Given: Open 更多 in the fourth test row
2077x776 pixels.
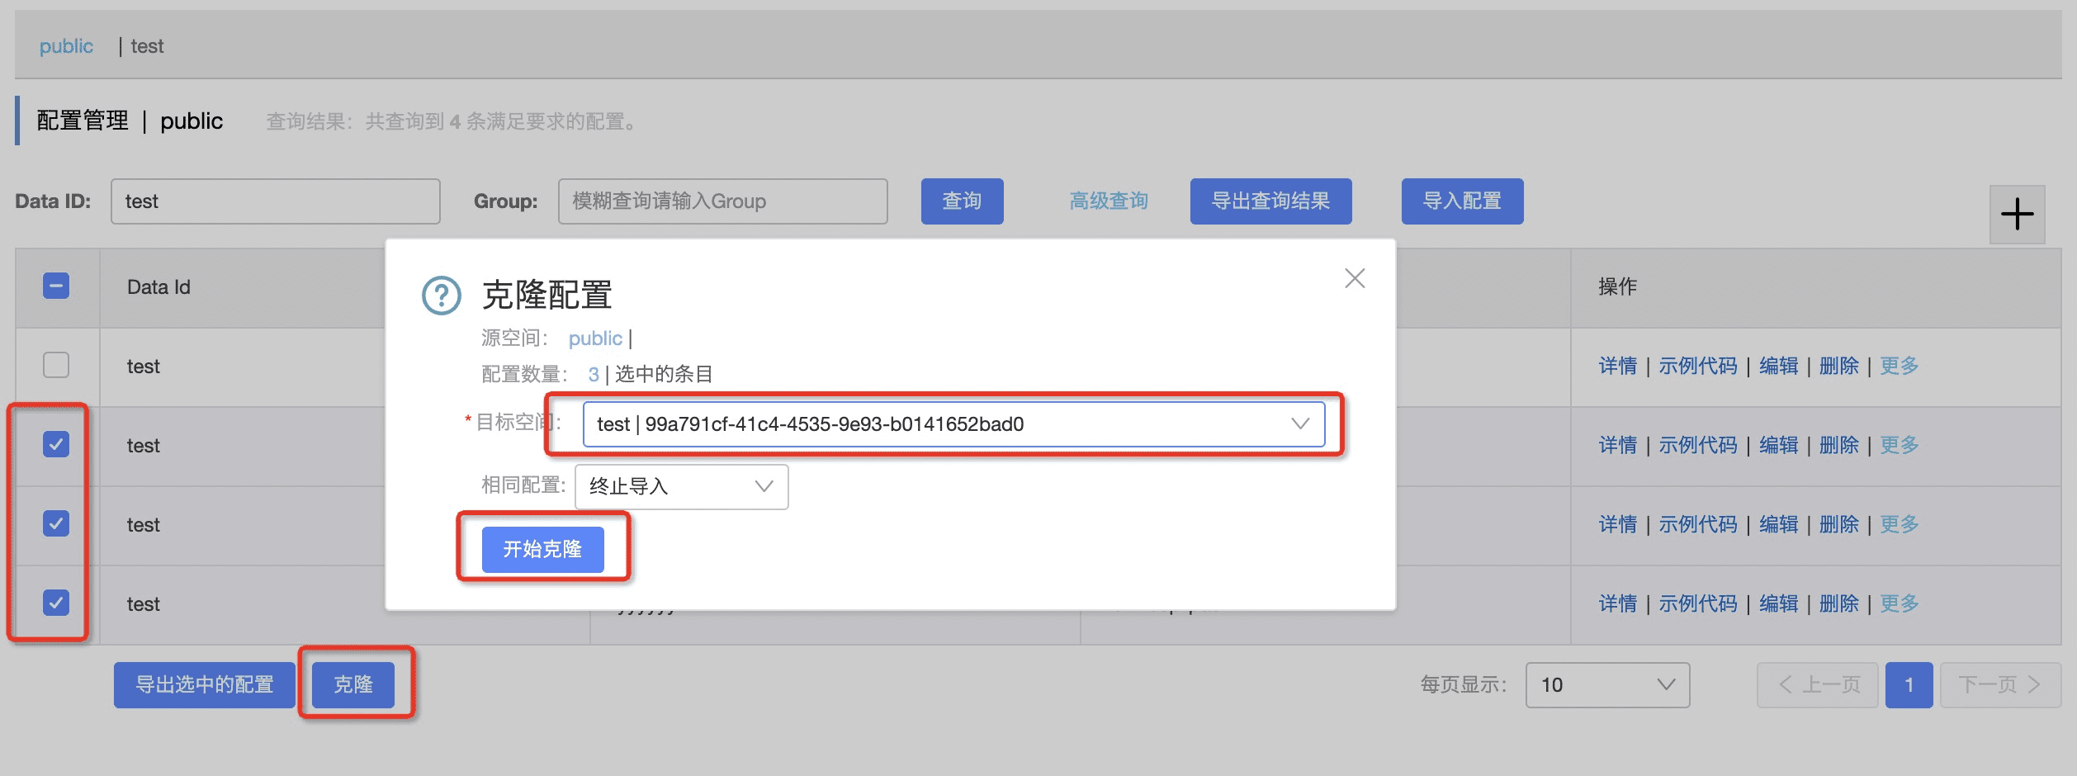Looking at the screenshot, I should pyautogui.click(x=1900, y=603).
